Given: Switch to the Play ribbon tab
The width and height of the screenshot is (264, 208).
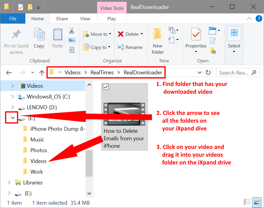Looking at the screenshot, I should point(112,19).
